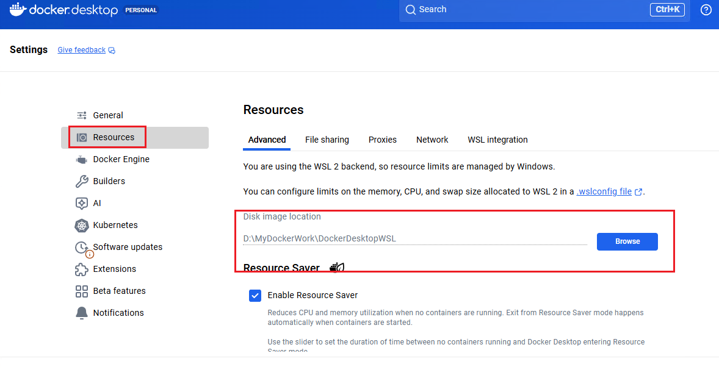
Task: Click the Resources disk icon in sidebar
Action: pos(82,137)
